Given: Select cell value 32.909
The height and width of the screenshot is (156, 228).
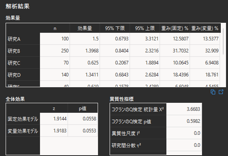Looking at the screenshot, I should point(205,51).
